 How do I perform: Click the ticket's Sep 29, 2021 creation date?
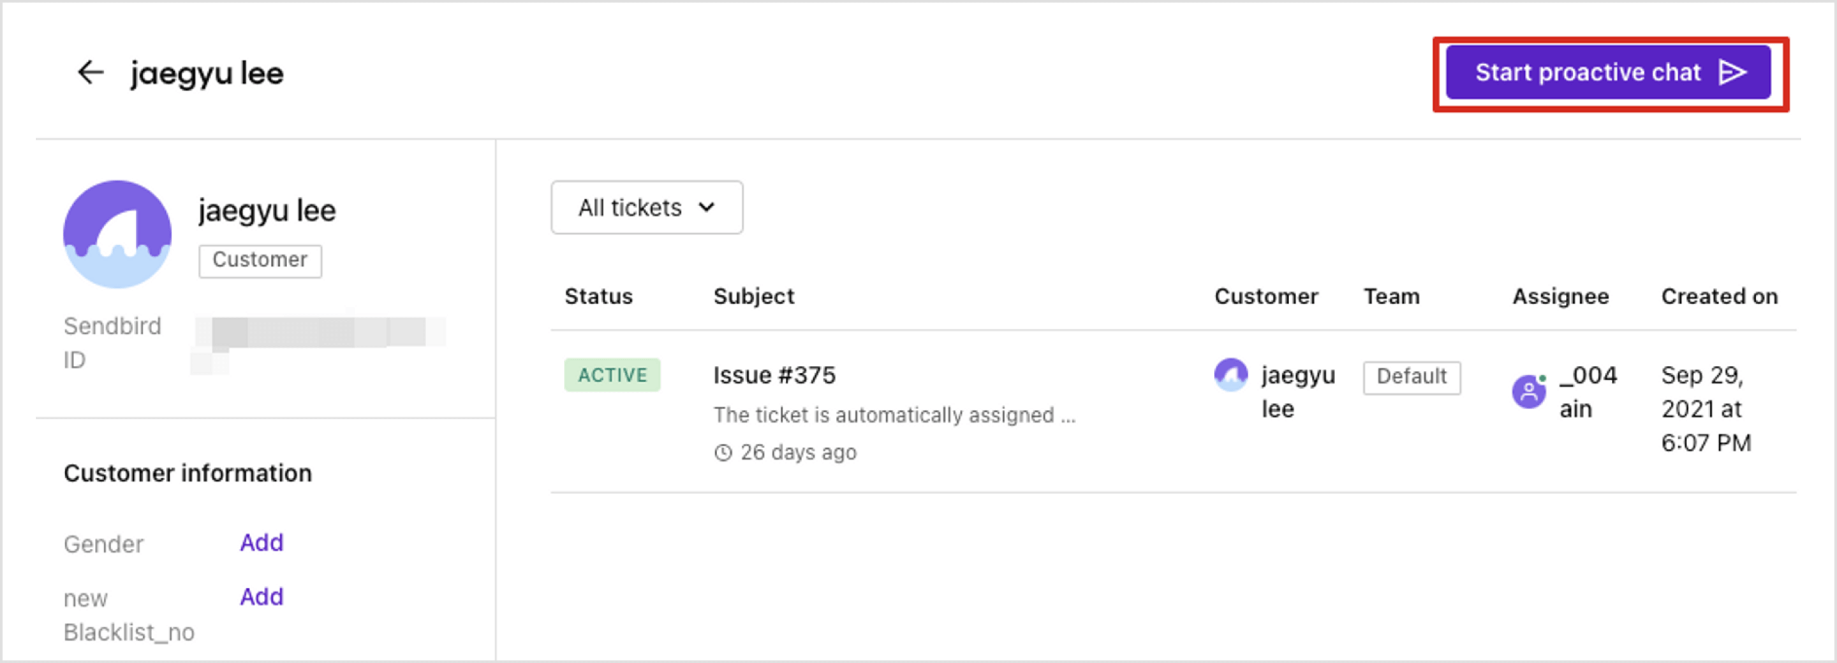point(1705,409)
